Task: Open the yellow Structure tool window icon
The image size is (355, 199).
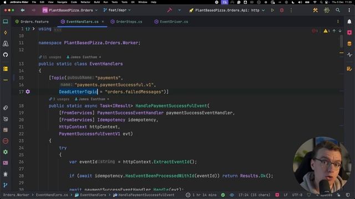Action: click(6, 69)
